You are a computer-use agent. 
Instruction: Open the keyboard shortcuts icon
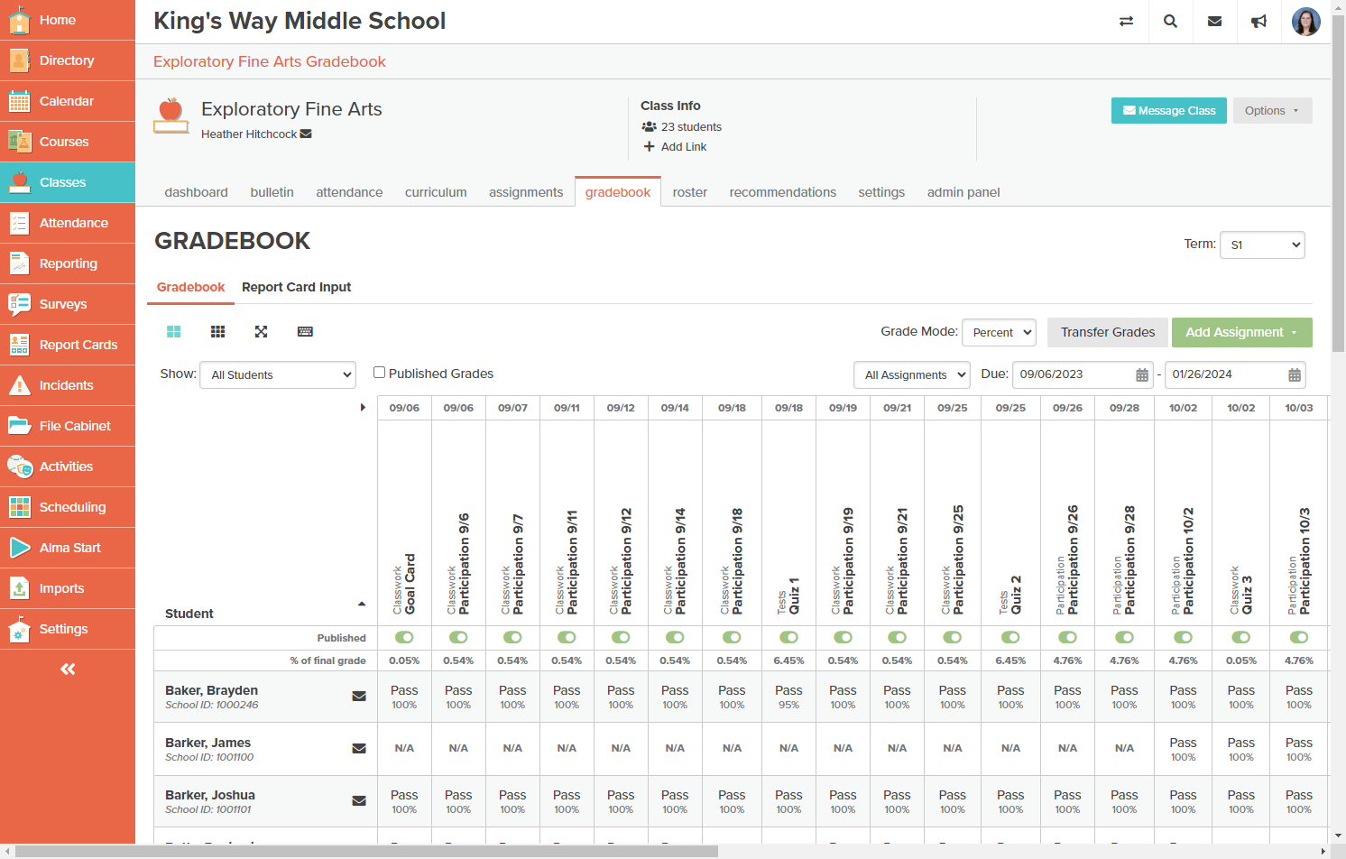(305, 332)
